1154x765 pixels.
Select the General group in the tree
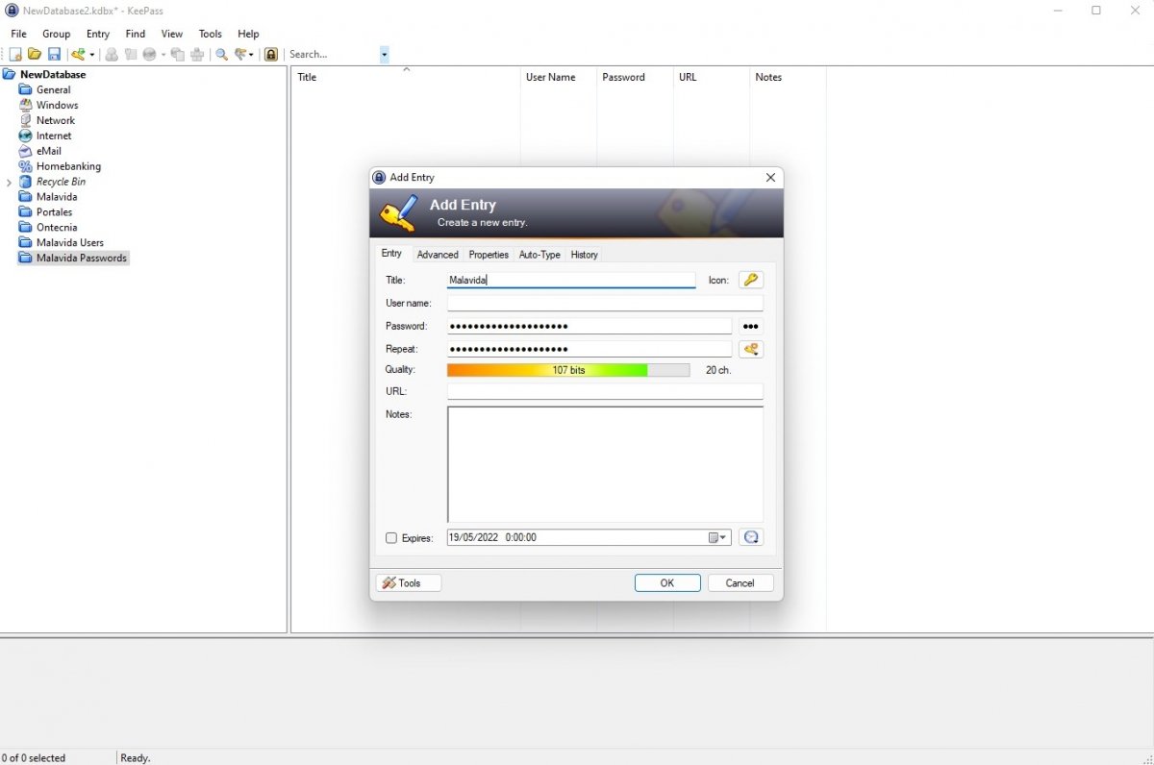(54, 89)
